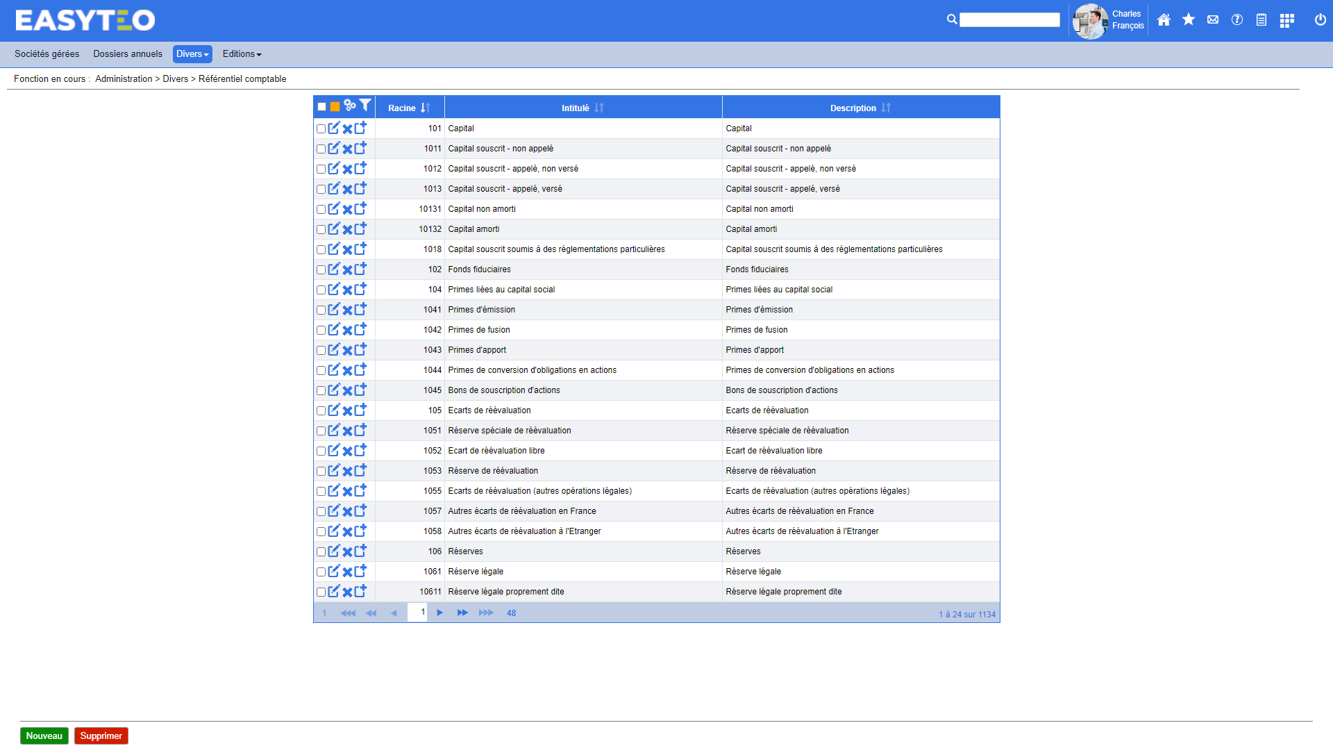Click the favorites star icon

click(1188, 20)
